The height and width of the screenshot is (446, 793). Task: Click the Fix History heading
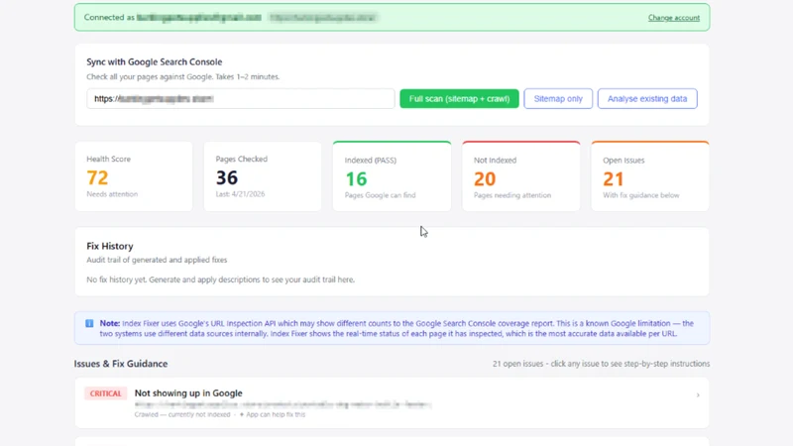point(110,246)
